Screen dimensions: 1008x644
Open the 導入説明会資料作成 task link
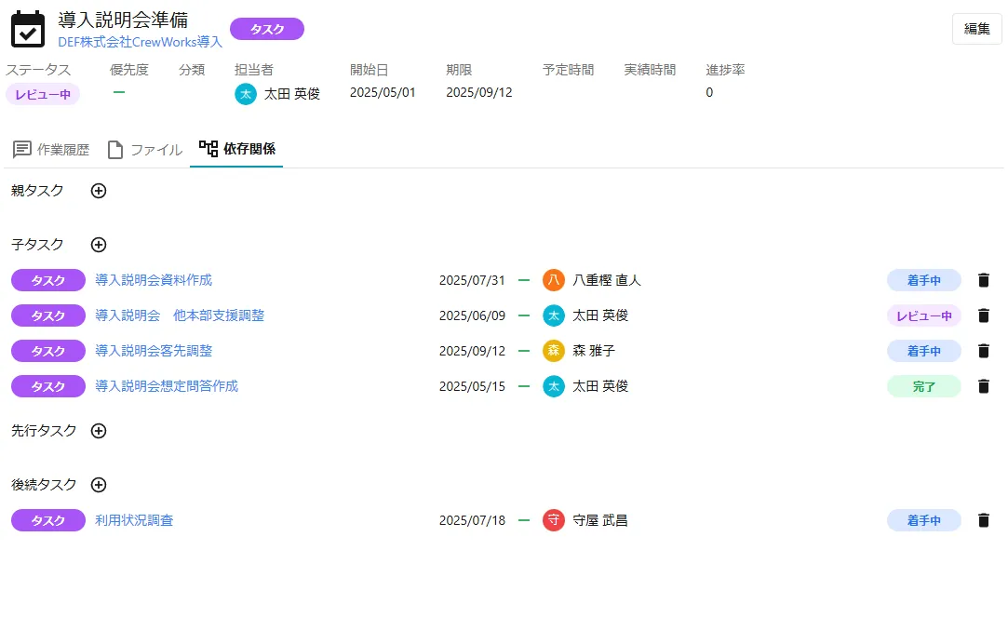(154, 280)
